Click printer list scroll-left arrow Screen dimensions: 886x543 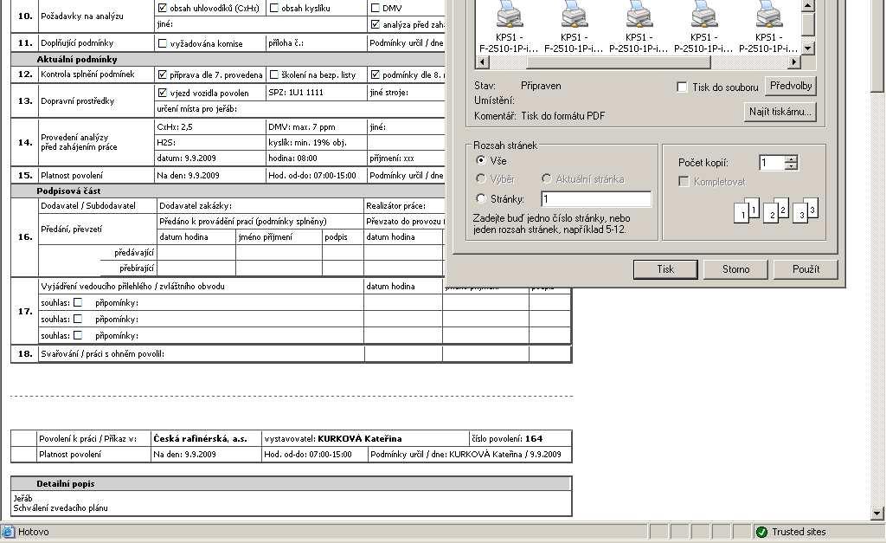click(x=483, y=61)
